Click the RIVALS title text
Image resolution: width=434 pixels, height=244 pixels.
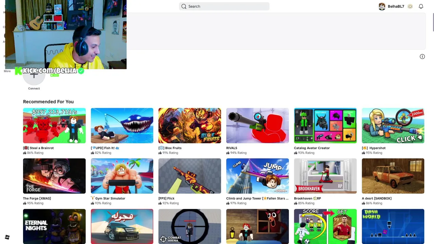tap(232, 148)
